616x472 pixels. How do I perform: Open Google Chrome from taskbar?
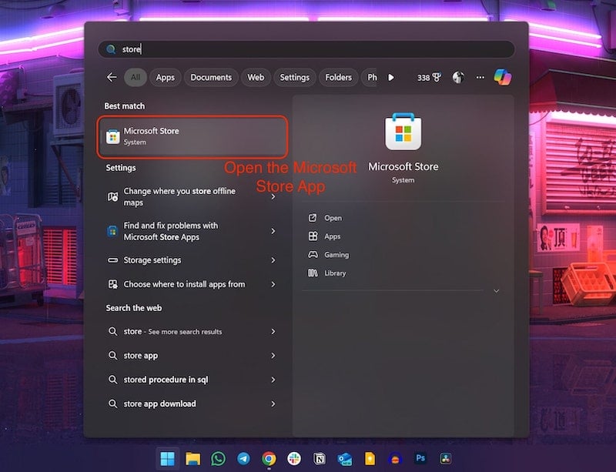(x=269, y=459)
